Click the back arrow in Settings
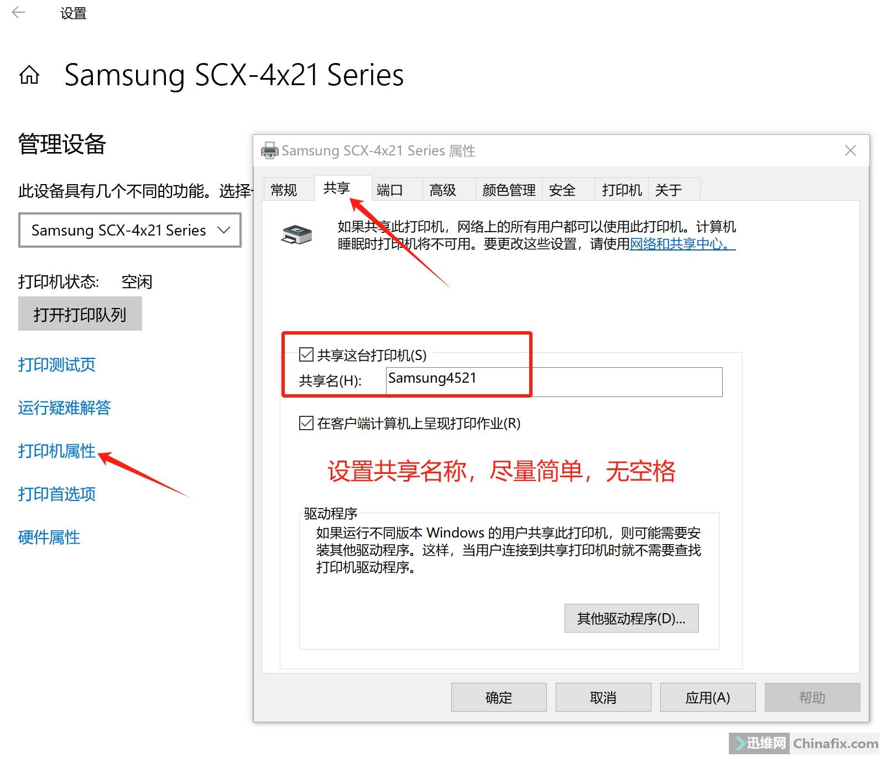882x757 pixels. coord(18,12)
